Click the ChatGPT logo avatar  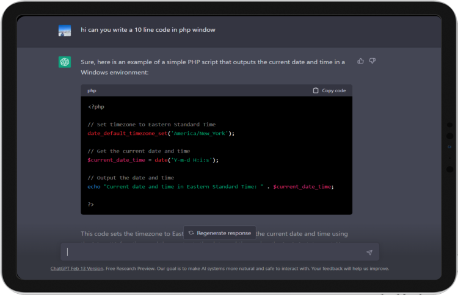tap(65, 62)
